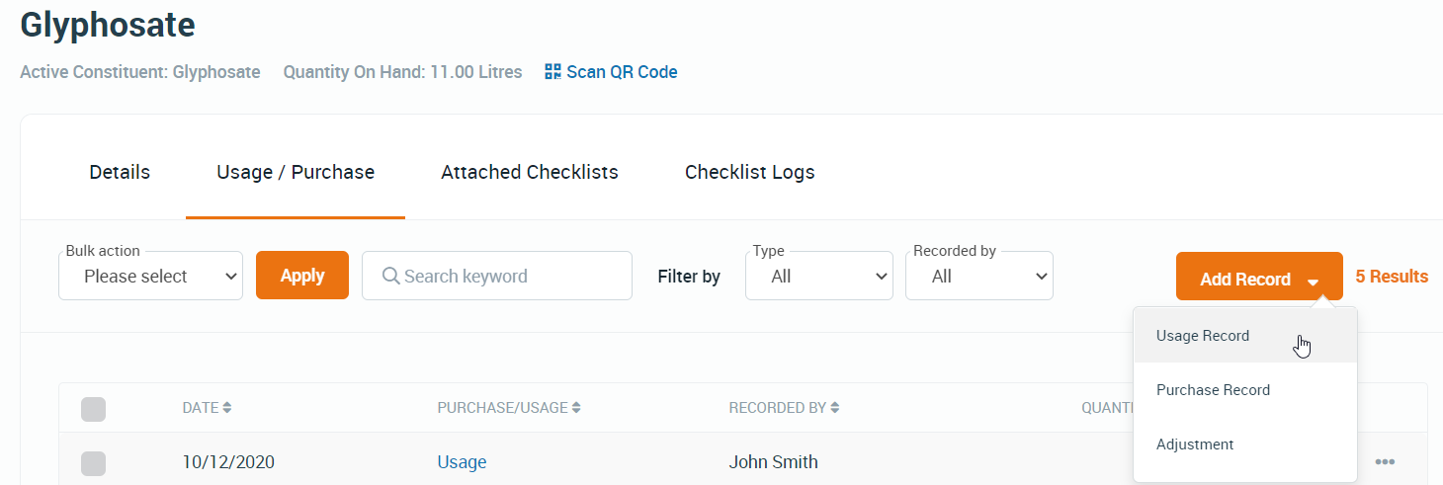
Task: Open the Type filter dropdown
Action: 819,276
